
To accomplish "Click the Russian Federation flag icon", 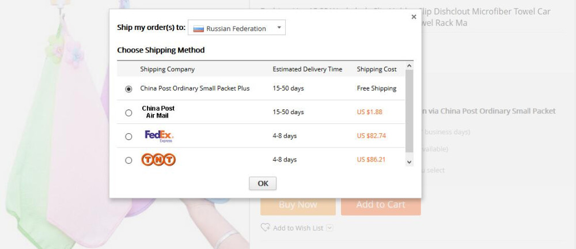I will click(199, 28).
